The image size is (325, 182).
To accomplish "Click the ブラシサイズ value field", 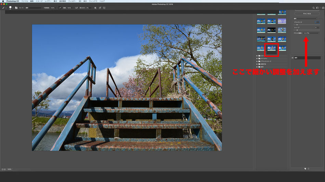I will coord(317,22).
